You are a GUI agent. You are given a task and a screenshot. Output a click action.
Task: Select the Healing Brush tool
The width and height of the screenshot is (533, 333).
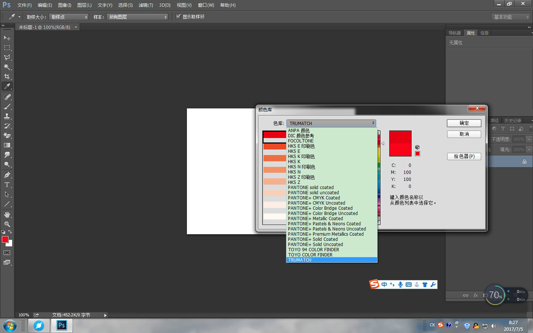tap(7, 97)
